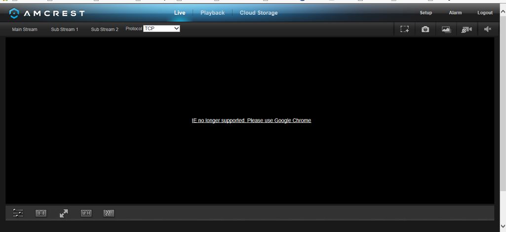Click the triple snapshot images icon

(x=446, y=29)
